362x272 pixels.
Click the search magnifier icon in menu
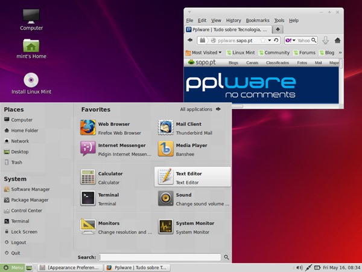(226, 257)
